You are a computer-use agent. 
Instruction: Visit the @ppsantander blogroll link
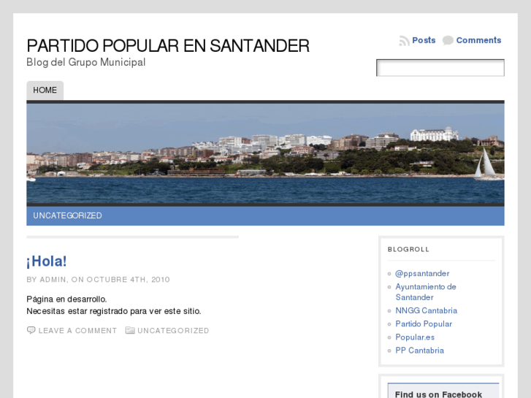(x=422, y=273)
